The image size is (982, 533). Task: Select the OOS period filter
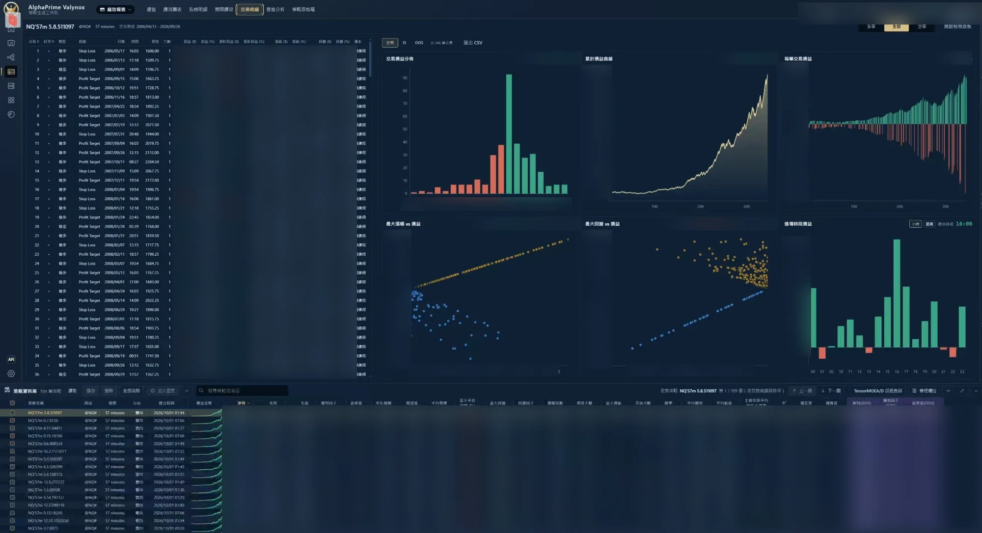point(419,43)
